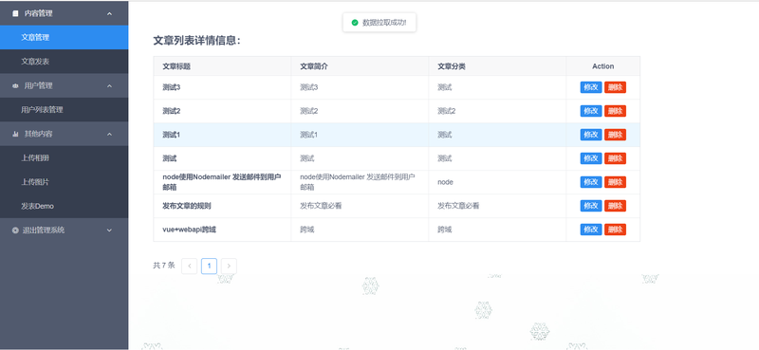Screen dimensions: 759x350
Task: Go to next page arrow
Action: tap(229, 266)
